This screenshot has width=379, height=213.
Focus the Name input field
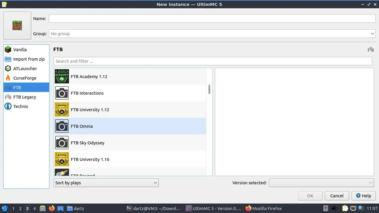[x=212, y=18]
